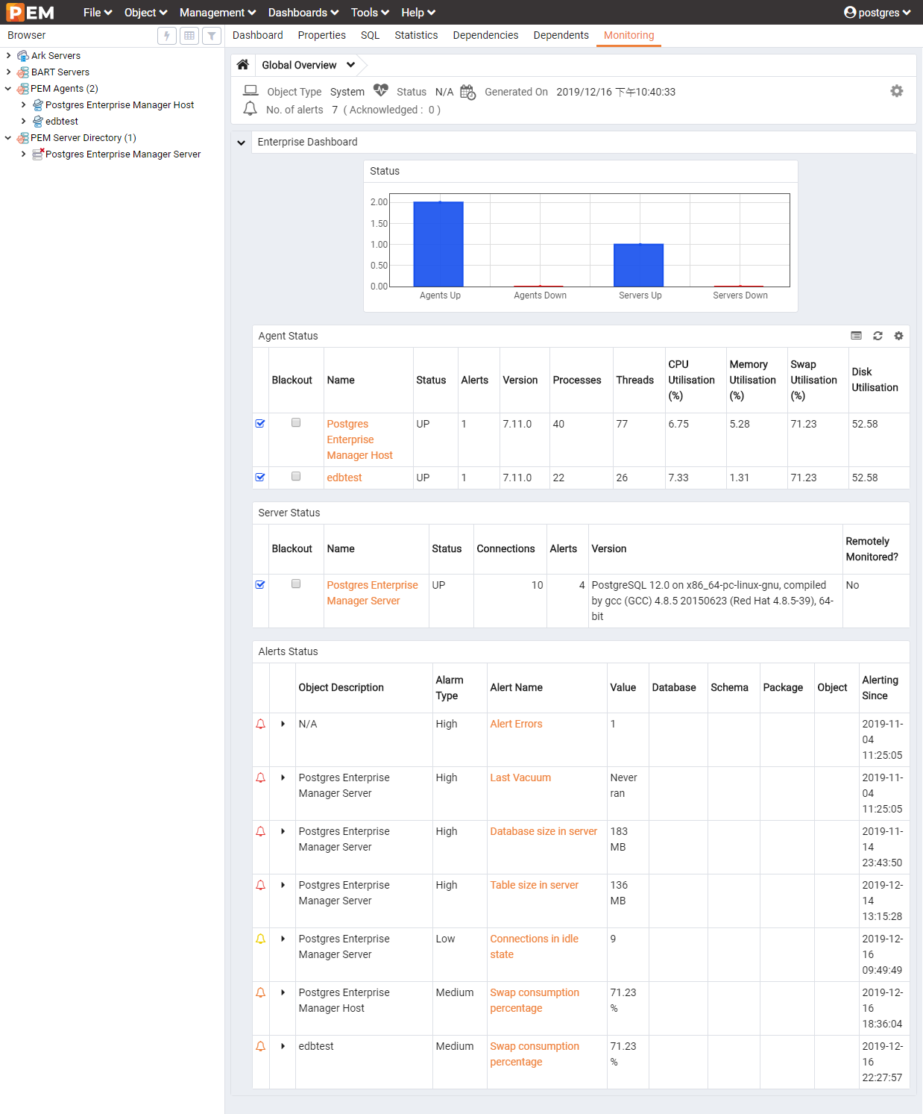The width and height of the screenshot is (923, 1114).
Task: Click the PEM Agents group icon
Action: 23,89
